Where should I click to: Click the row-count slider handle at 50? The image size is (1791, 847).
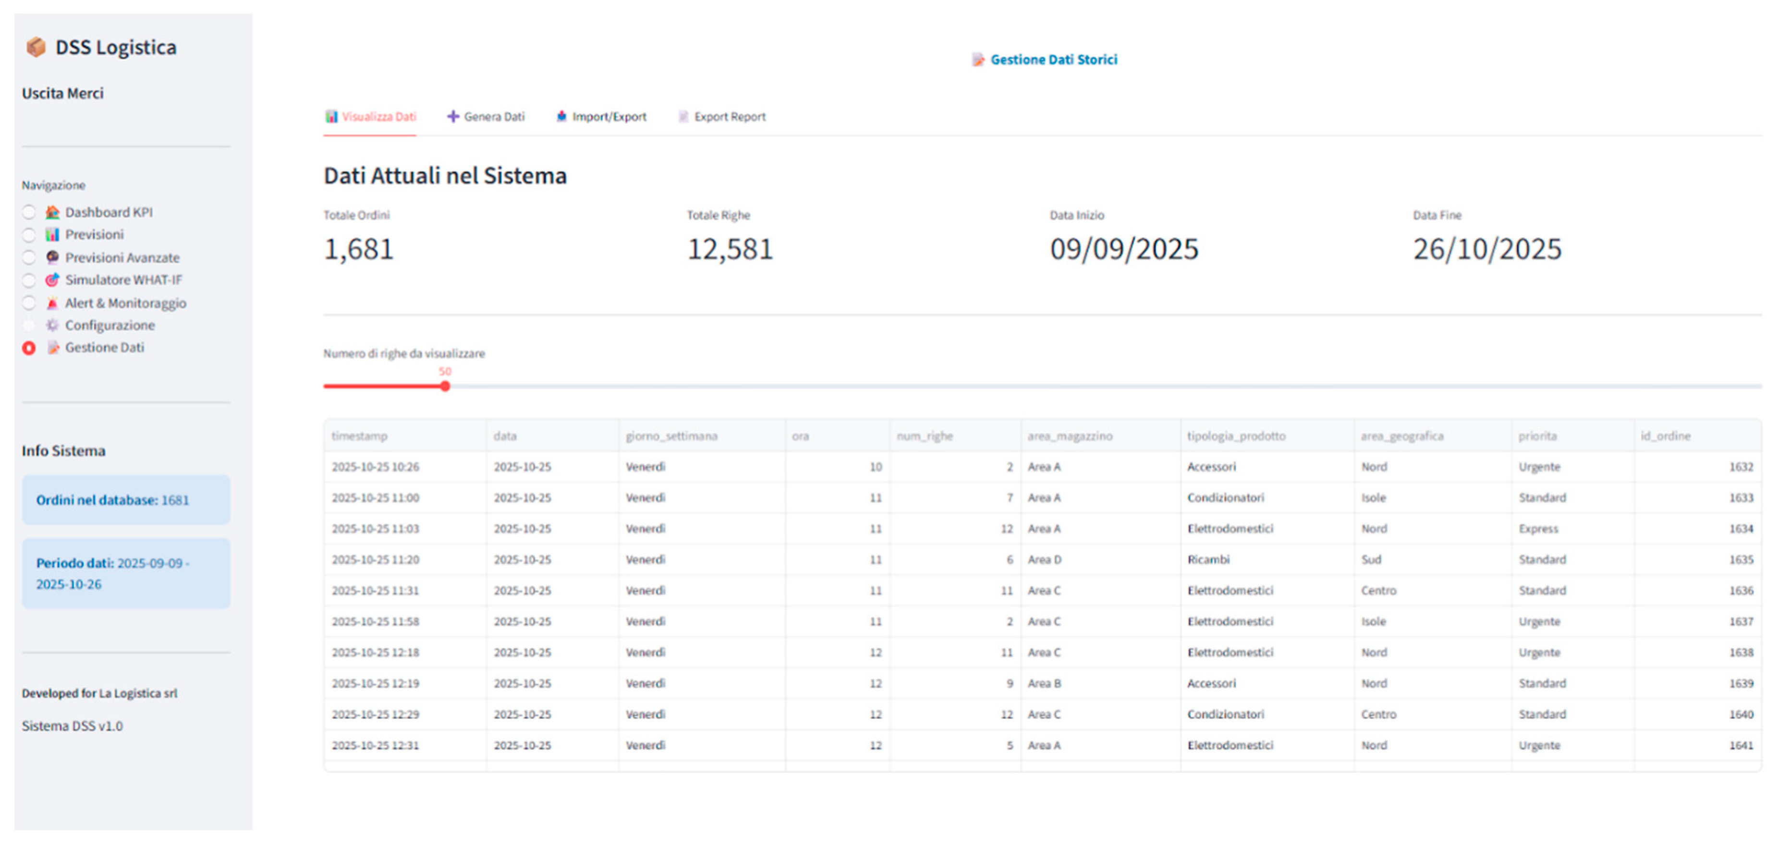coord(445,387)
